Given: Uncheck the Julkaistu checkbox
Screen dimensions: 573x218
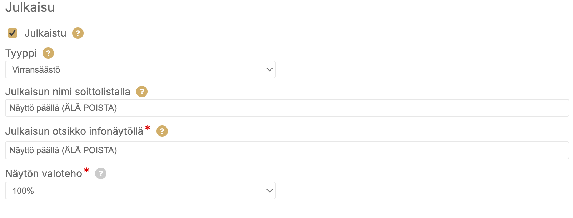Looking at the screenshot, I should click(x=13, y=33).
